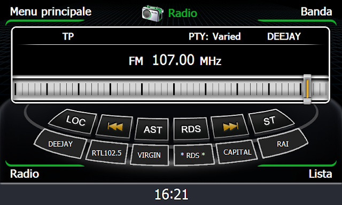342x205 pixels.
Task: Open Menu principale
Action: (51, 12)
